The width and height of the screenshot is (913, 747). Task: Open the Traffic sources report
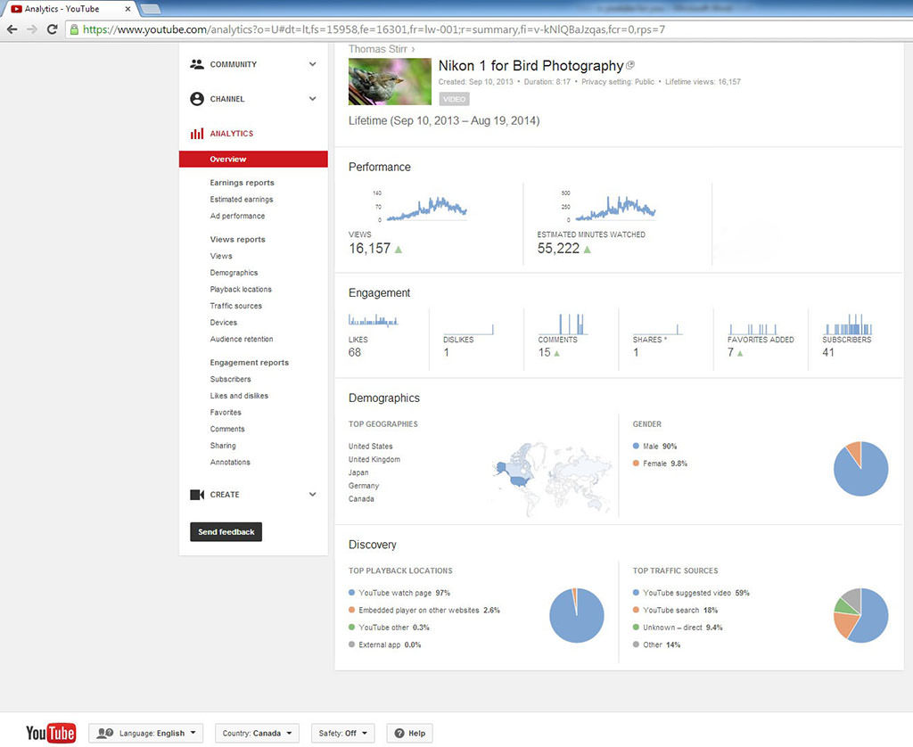point(235,306)
